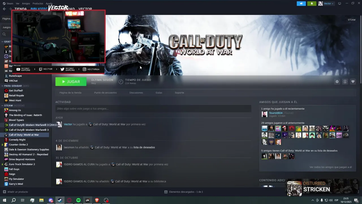This screenshot has height=204, width=362.
Task: Open Spotify from taskbar
Action: [78, 200]
